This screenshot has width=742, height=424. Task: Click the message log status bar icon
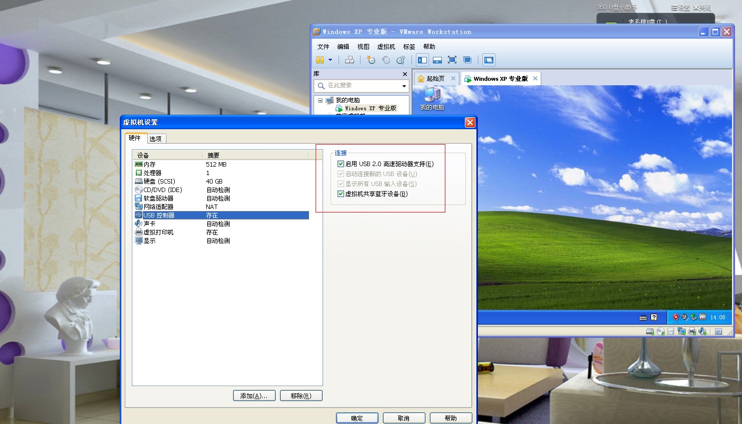click(719, 331)
